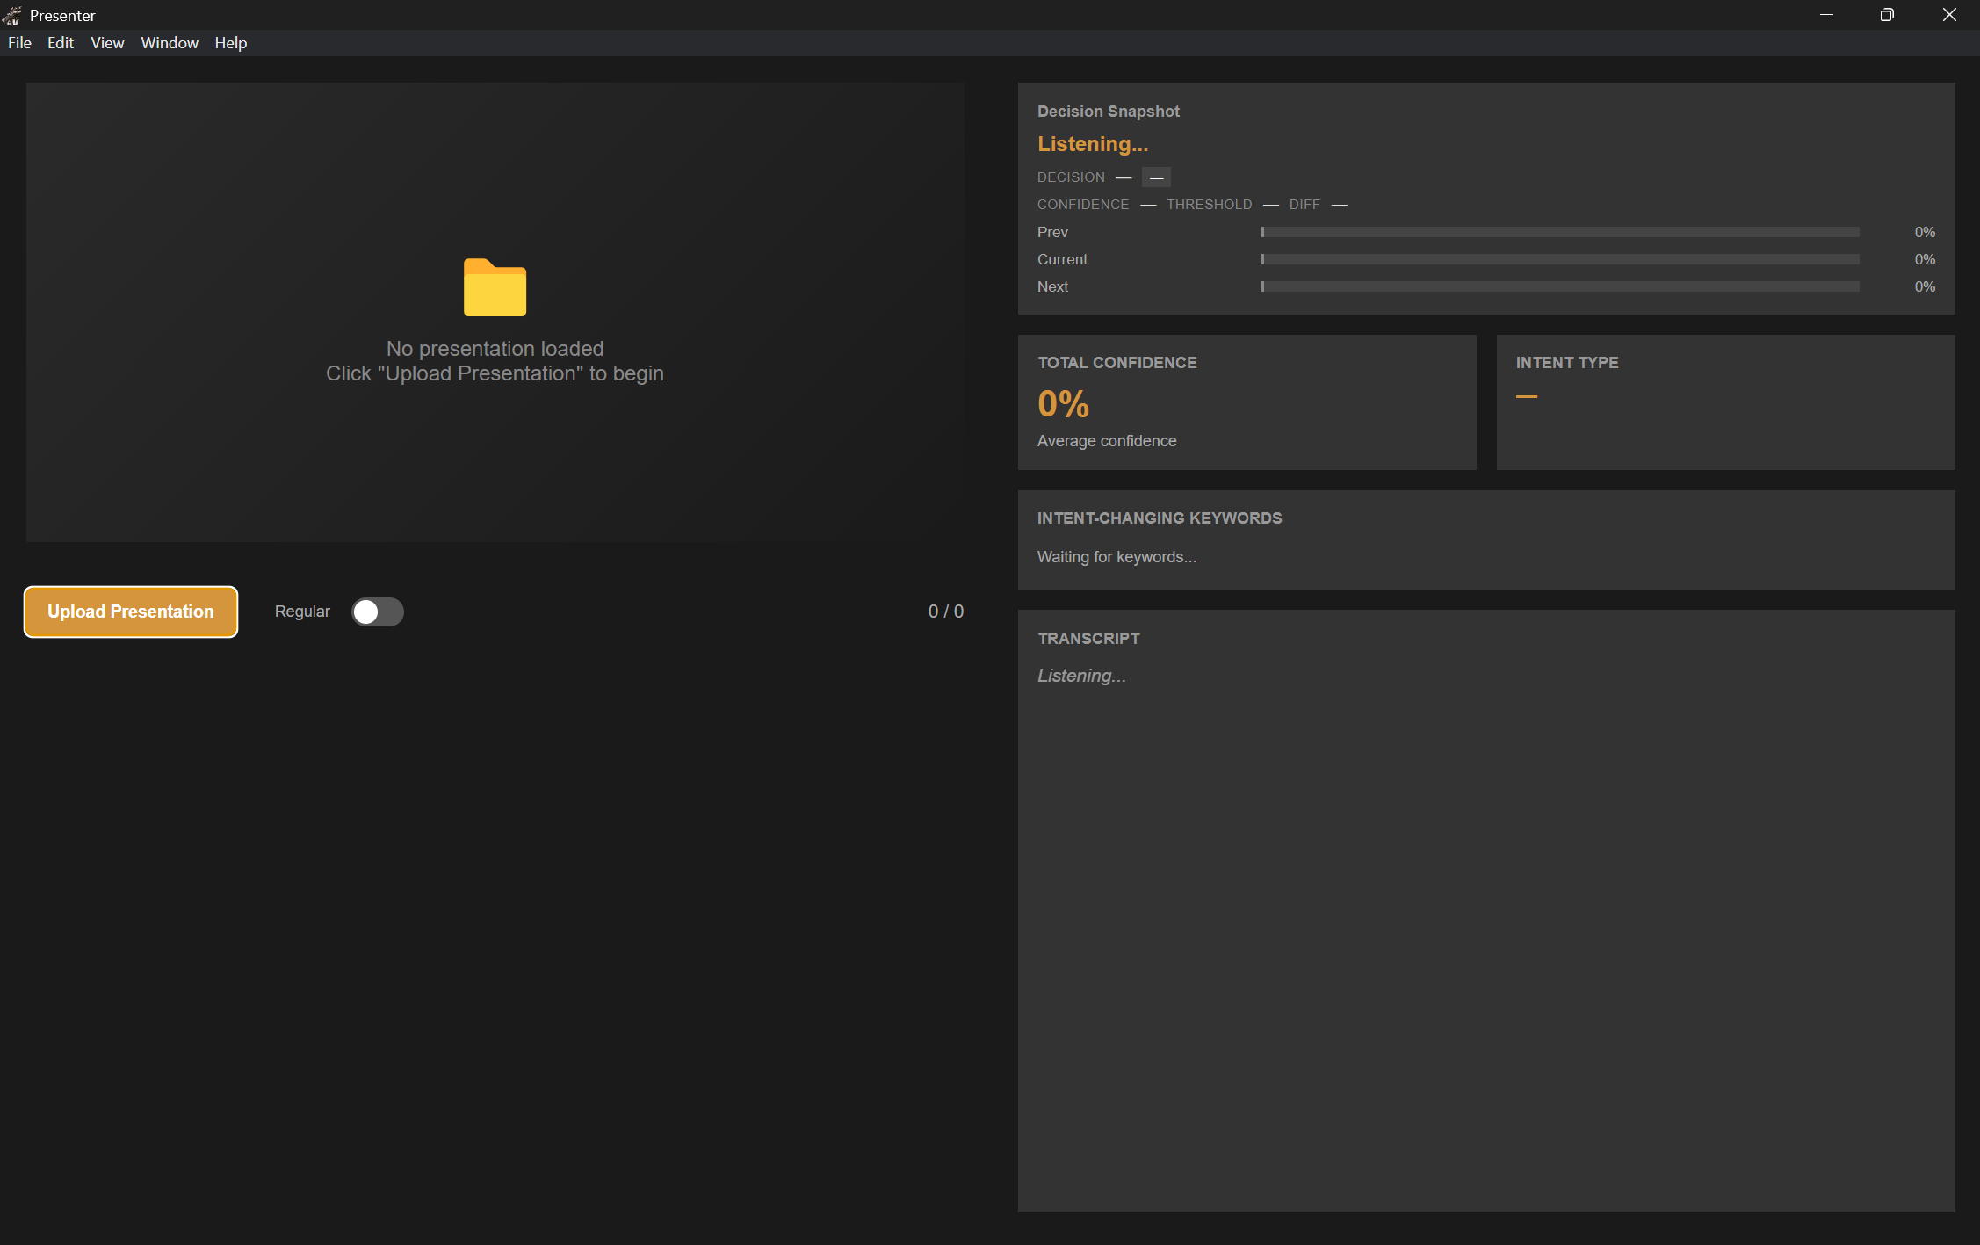Viewport: 1980px width, 1245px height.
Task: Click the Waiting for keywords text
Action: pyautogui.click(x=1116, y=557)
